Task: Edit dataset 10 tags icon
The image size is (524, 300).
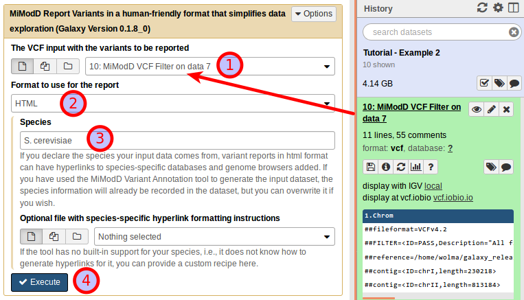Action: pyautogui.click(x=491, y=167)
